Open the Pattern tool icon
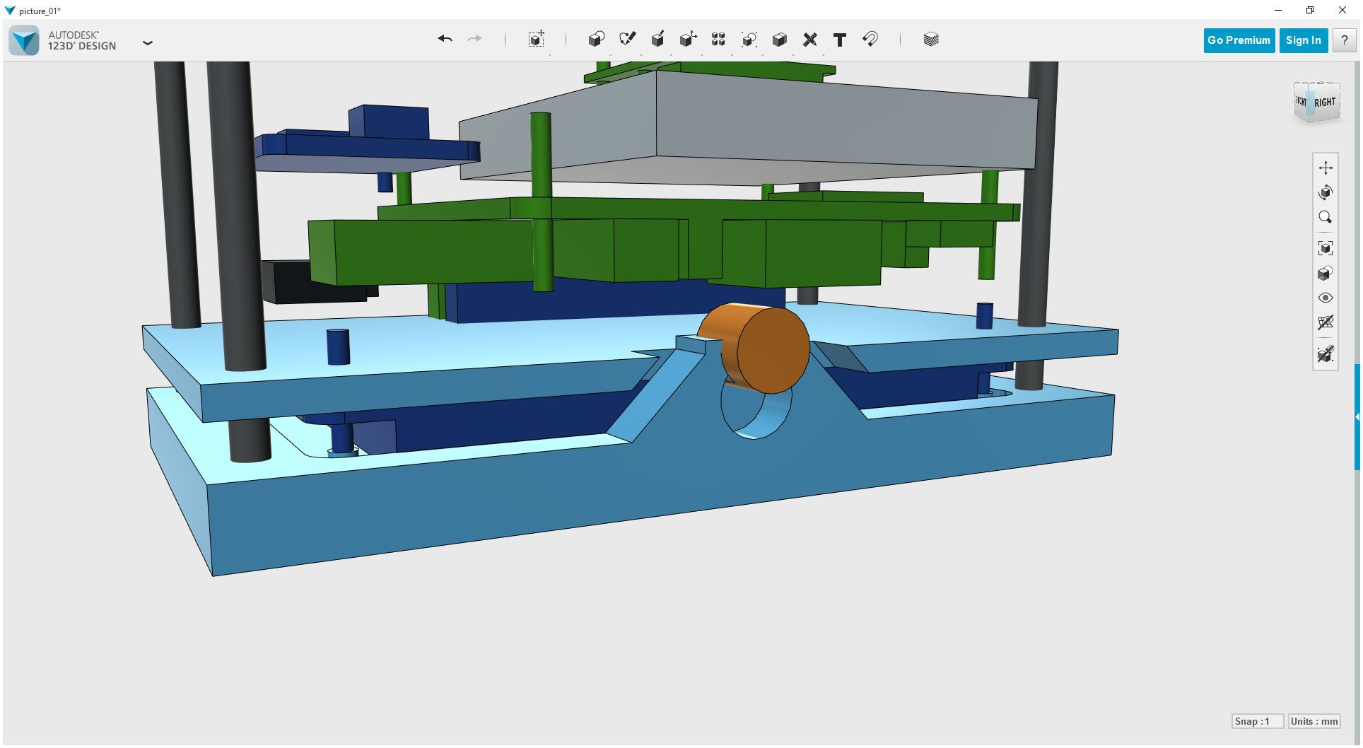Viewport: 1363px width, 748px height. click(718, 39)
